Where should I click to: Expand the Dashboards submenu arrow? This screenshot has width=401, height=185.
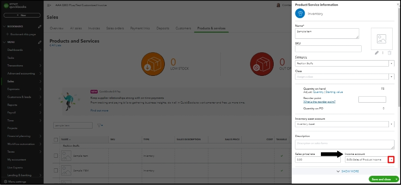pyautogui.click(x=40, y=50)
